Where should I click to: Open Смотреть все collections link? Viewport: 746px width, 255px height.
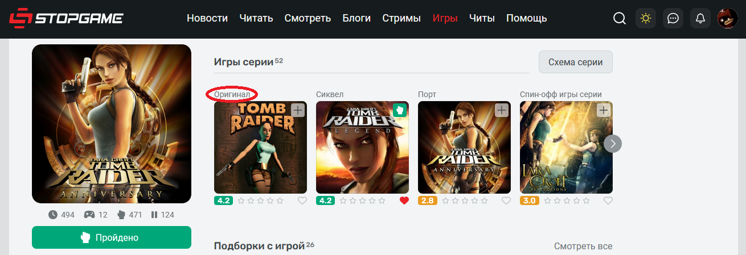583,246
